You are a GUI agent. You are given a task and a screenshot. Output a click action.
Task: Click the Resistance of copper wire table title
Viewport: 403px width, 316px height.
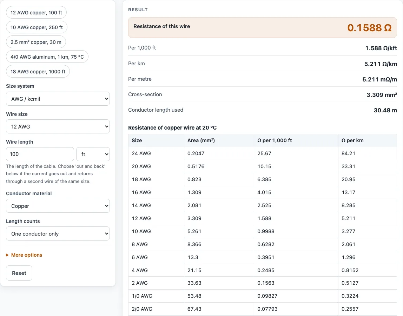(x=172, y=128)
